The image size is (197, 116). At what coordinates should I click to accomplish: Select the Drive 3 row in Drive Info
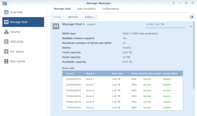click(x=122, y=91)
